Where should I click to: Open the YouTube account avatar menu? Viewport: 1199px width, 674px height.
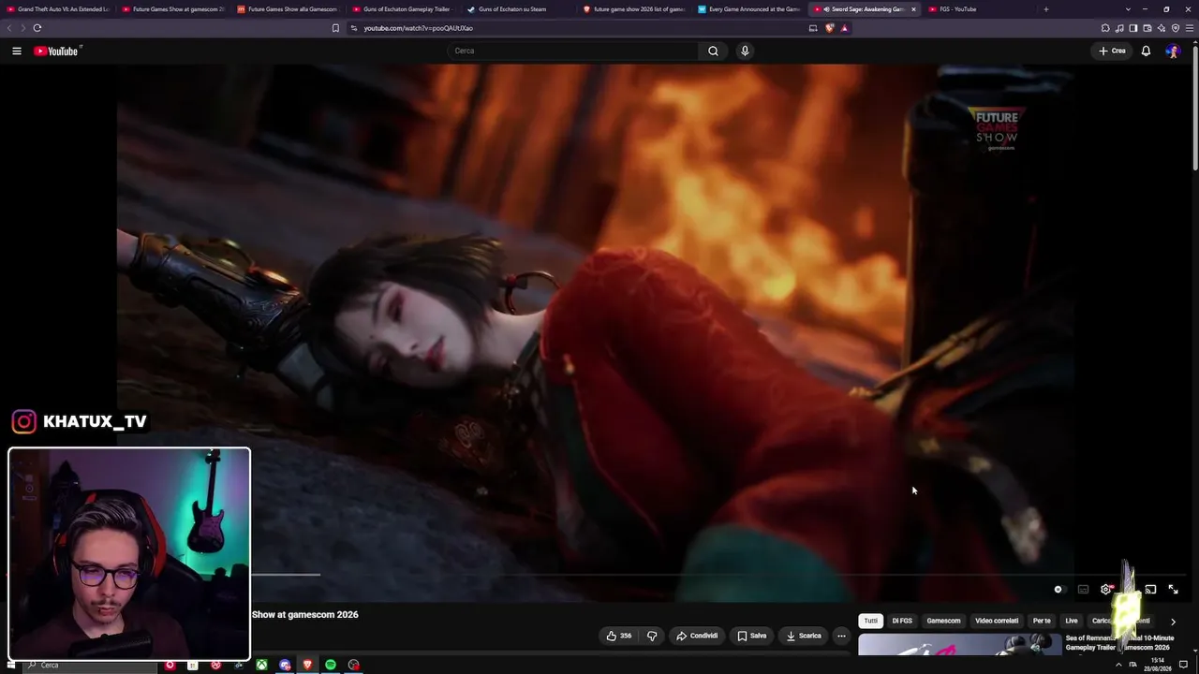point(1173,51)
